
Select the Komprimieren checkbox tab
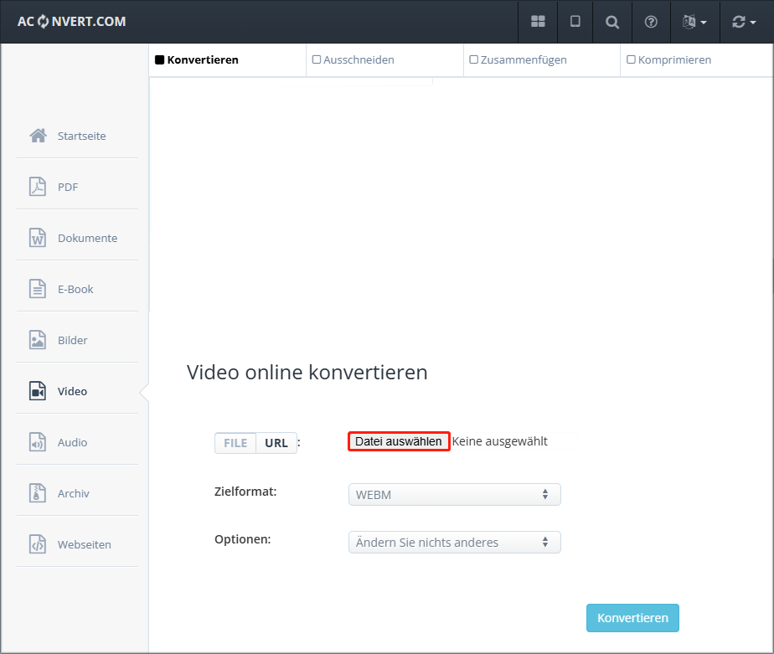tap(669, 60)
